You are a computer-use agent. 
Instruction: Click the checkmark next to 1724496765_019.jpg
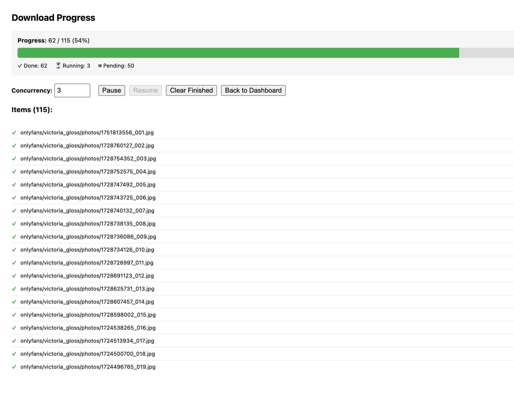pyautogui.click(x=14, y=367)
